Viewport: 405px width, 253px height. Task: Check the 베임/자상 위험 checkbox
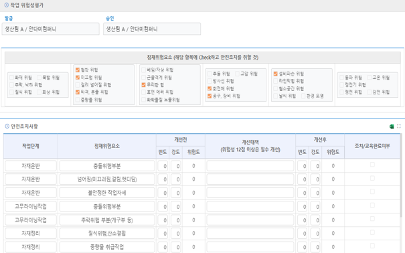(x=144, y=70)
